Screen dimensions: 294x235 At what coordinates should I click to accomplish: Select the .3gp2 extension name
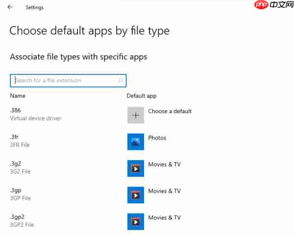click(17, 217)
